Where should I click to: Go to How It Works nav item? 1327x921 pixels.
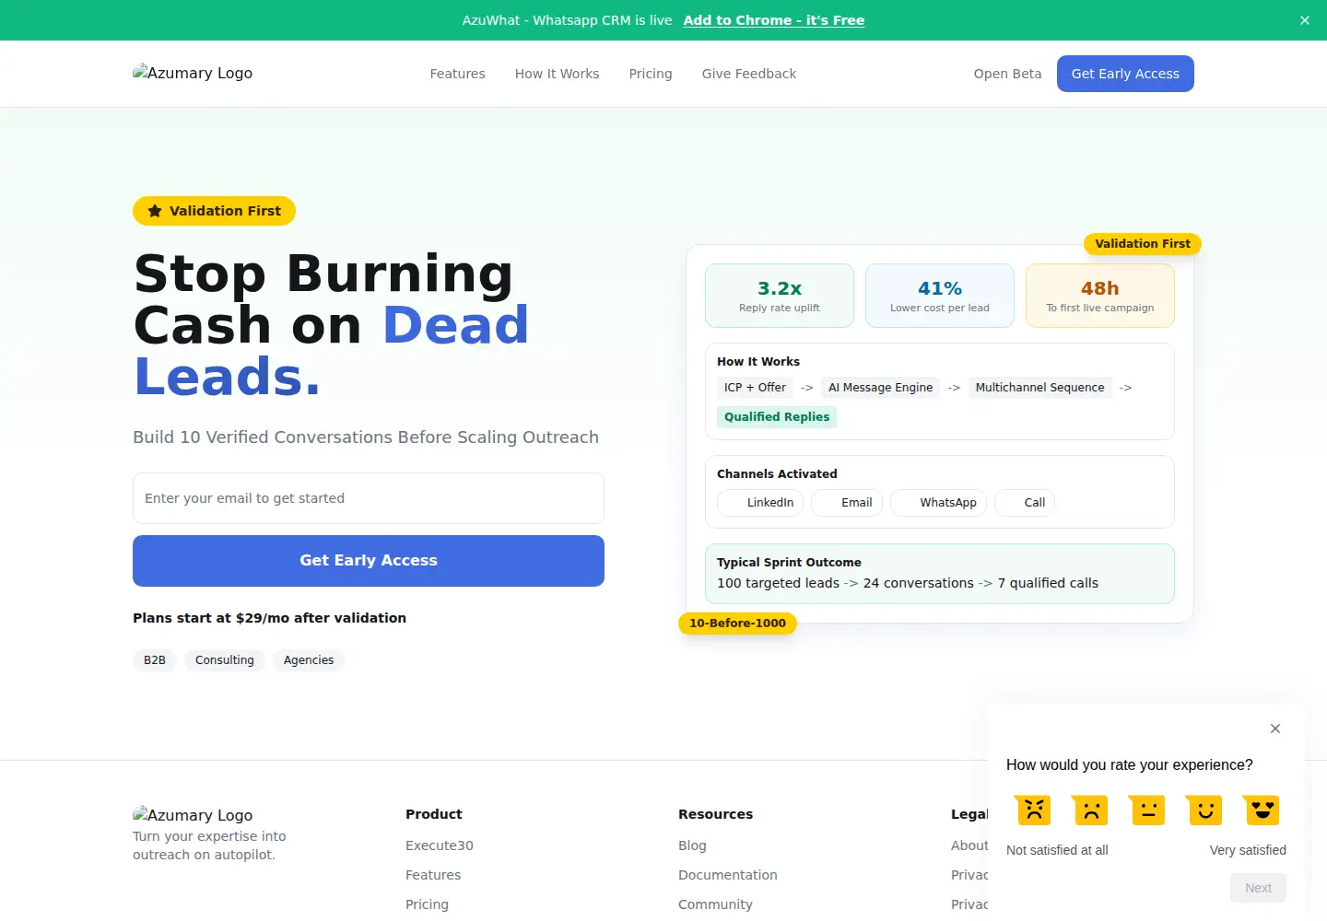557,74
